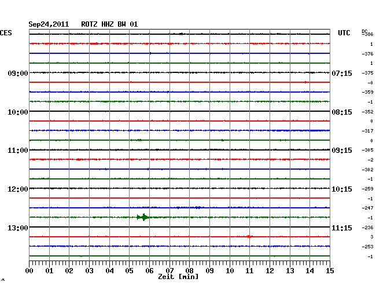Select the 13 minute axis tick label
376x286 pixels.
coord(290,271)
